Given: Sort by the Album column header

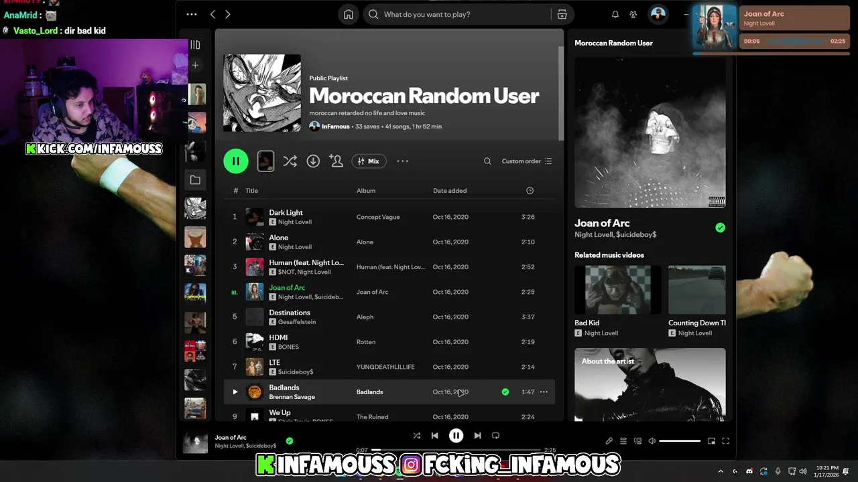Looking at the screenshot, I should click(x=366, y=191).
